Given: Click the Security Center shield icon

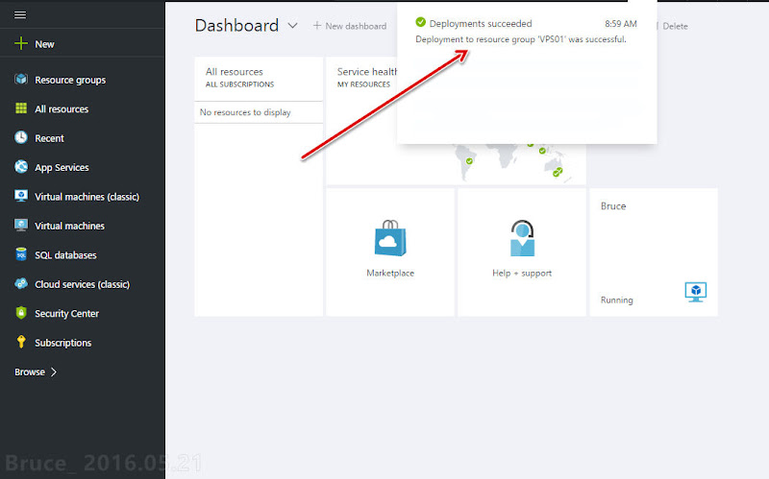Looking at the screenshot, I should coord(21,313).
